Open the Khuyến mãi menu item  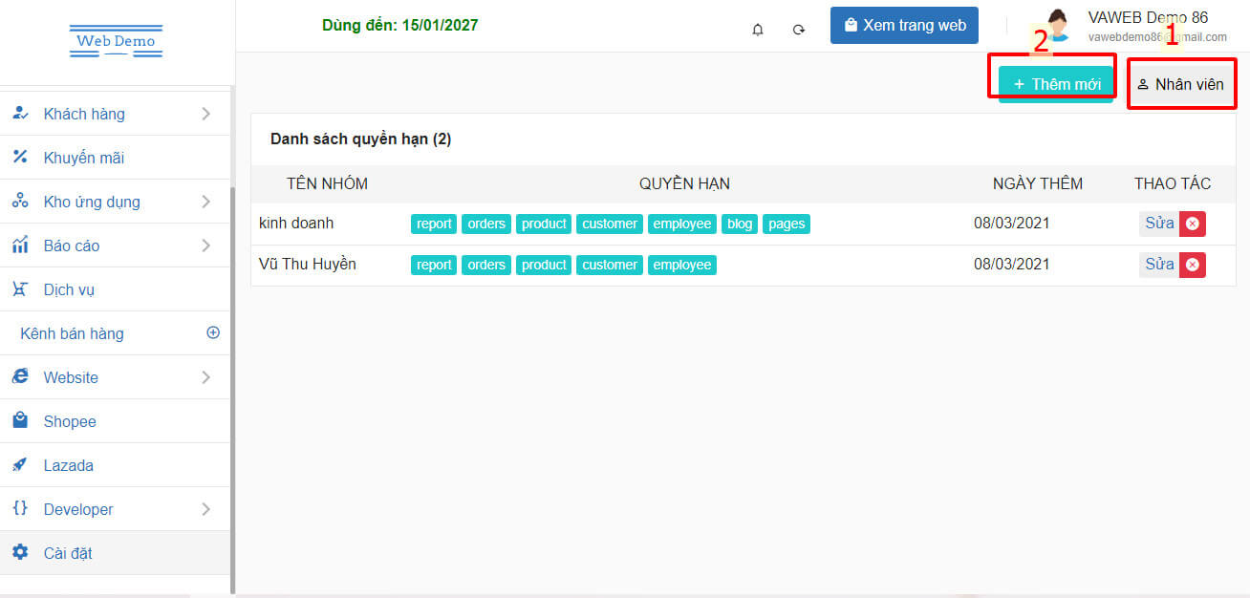(x=83, y=158)
